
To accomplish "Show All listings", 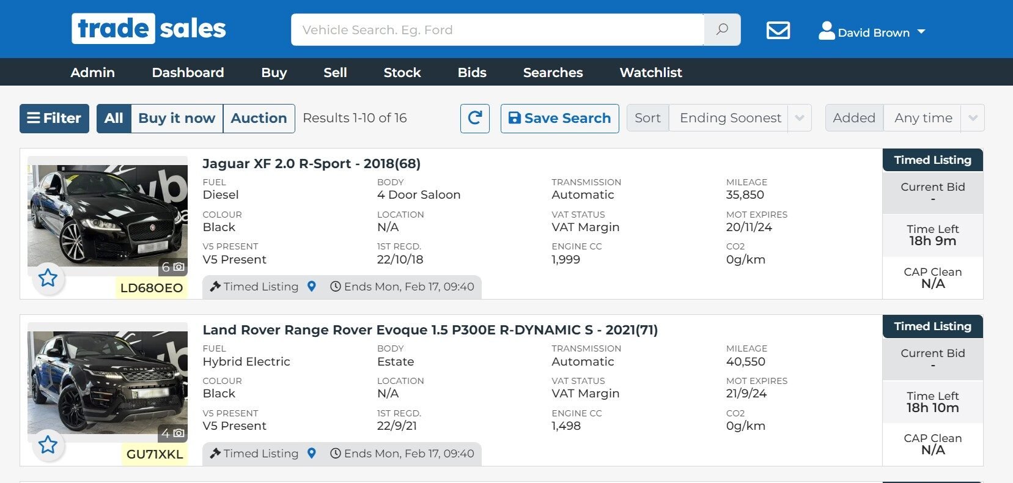I will coord(114,118).
